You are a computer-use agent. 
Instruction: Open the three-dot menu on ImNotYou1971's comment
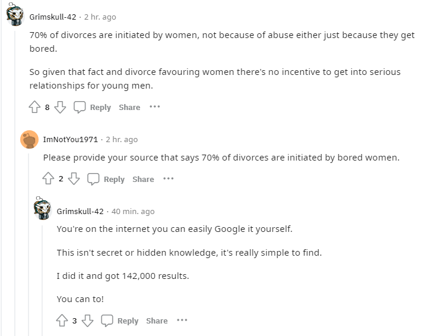pyautogui.click(x=169, y=178)
